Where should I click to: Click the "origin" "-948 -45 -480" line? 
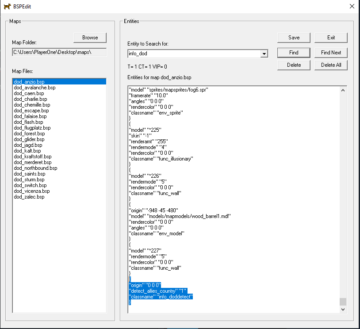pos(153,210)
